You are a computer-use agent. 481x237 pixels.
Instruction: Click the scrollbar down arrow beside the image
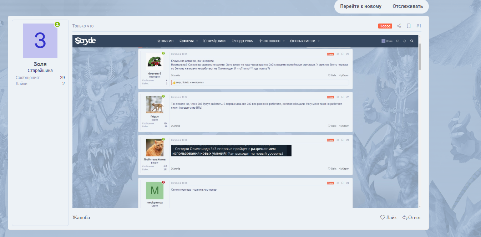pyautogui.click(x=420, y=206)
